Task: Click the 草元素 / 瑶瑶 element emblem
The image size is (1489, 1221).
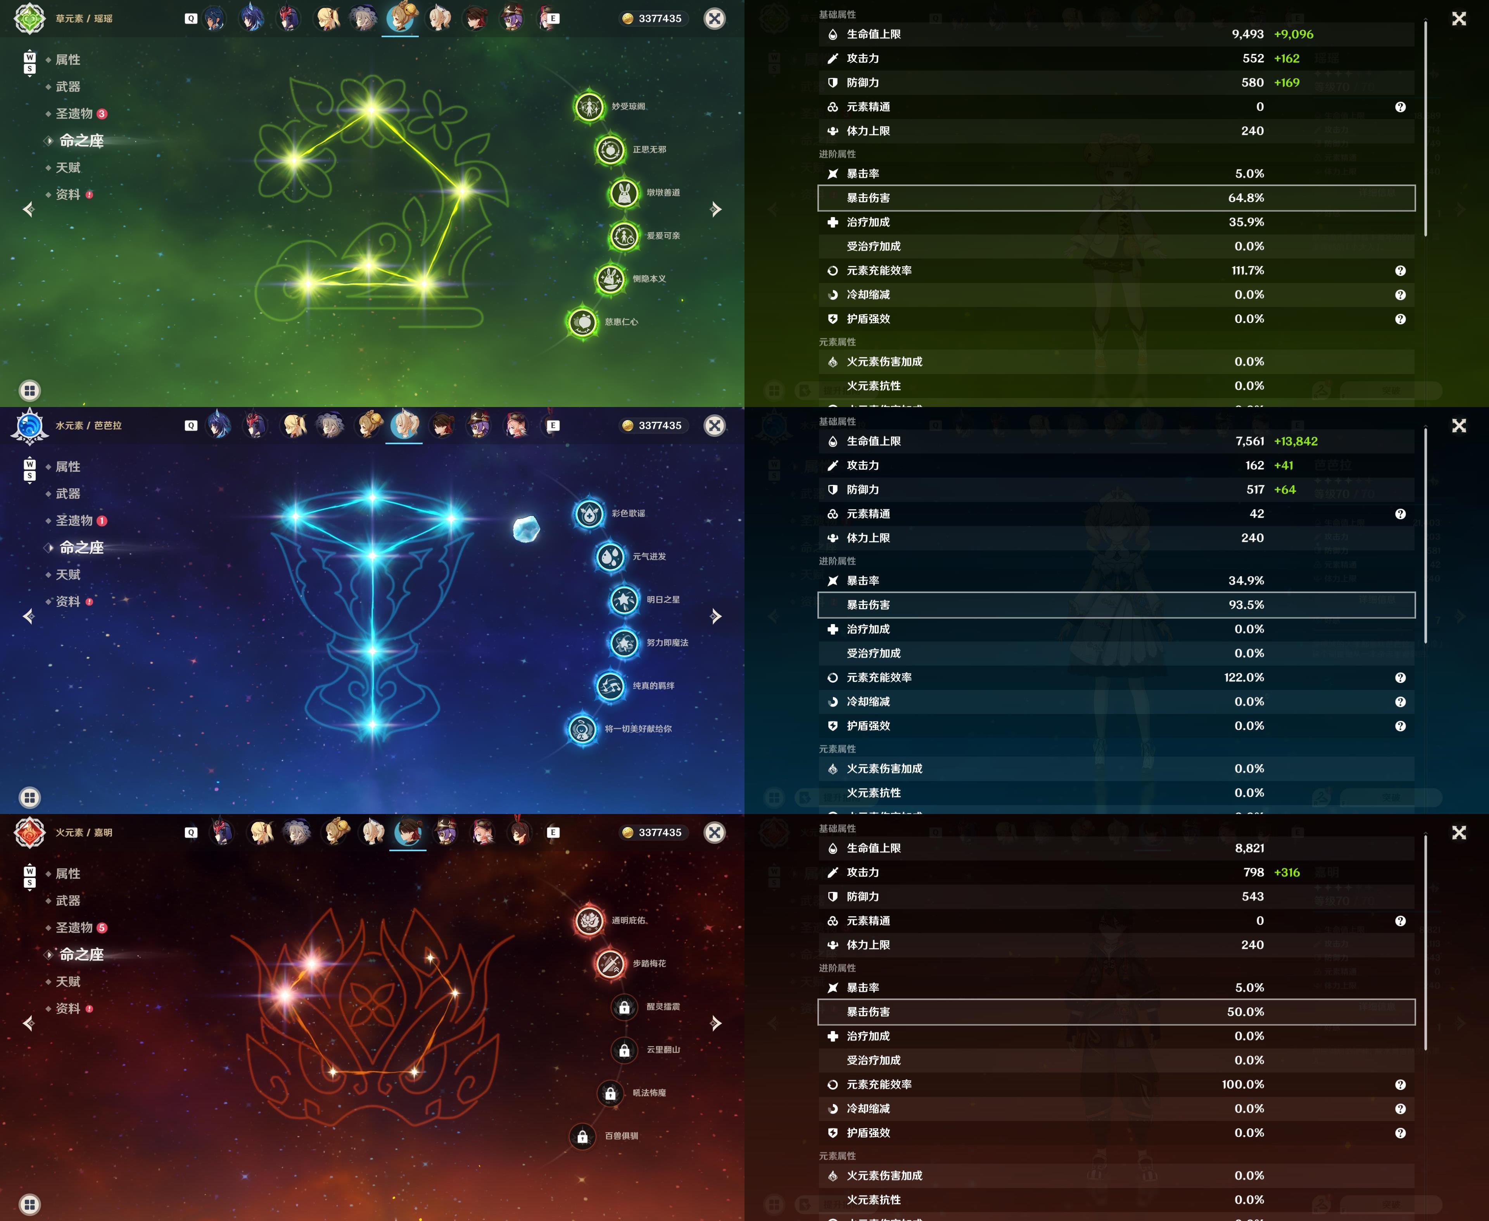Action: tap(29, 19)
